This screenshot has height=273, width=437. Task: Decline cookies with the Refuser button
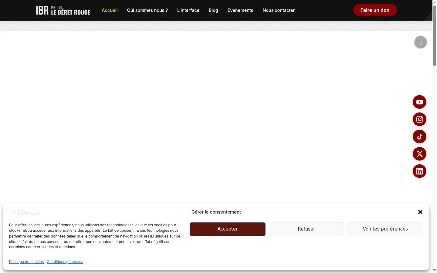tap(307, 229)
